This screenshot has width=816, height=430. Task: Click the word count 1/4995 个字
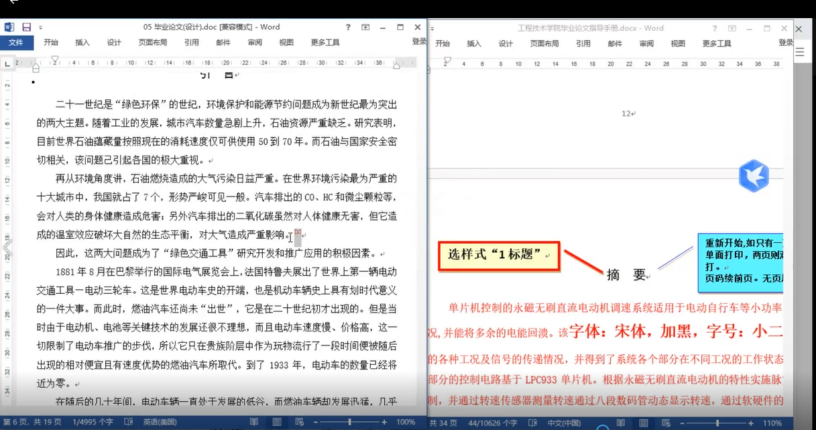point(92,422)
